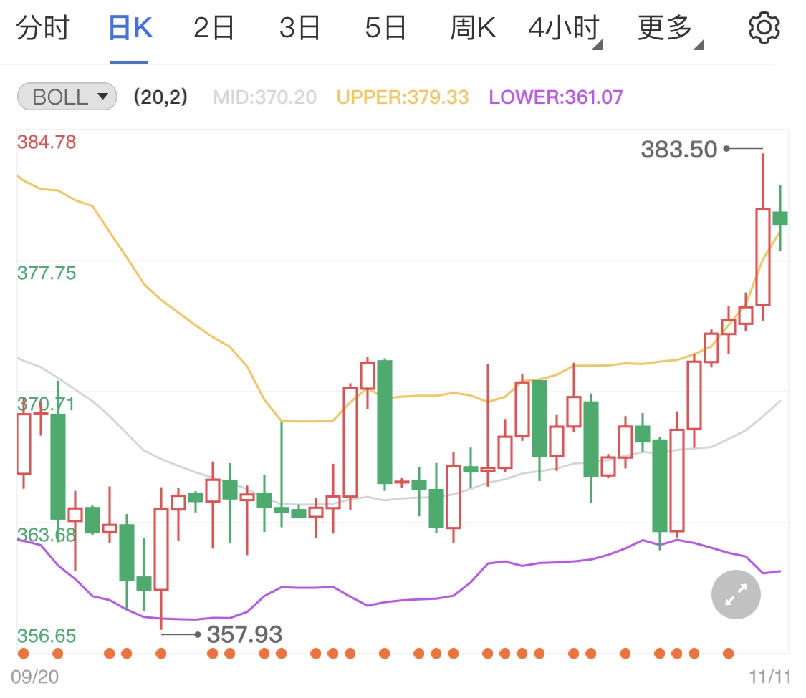Click the 357.93 low price label

244,634
